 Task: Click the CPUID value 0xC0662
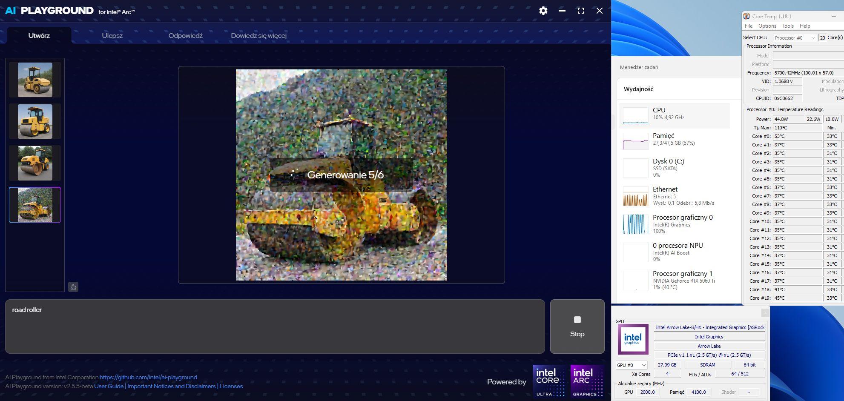[x=787, y=98]
